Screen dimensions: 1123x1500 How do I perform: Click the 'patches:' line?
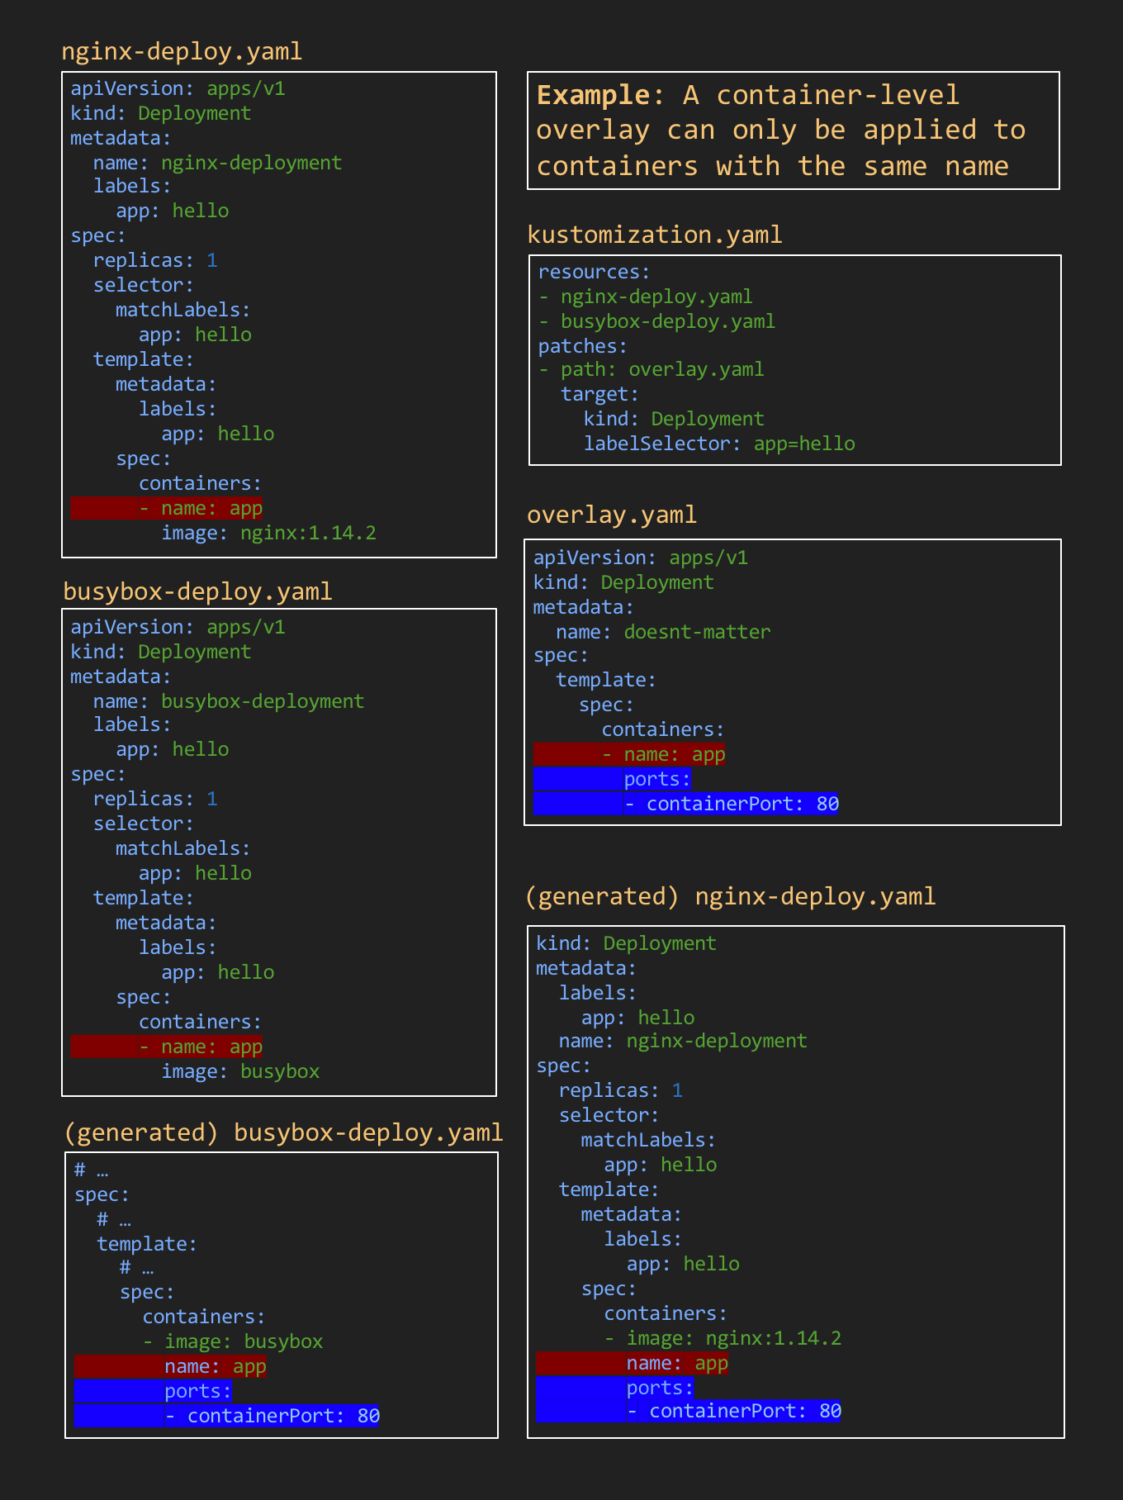583,346
